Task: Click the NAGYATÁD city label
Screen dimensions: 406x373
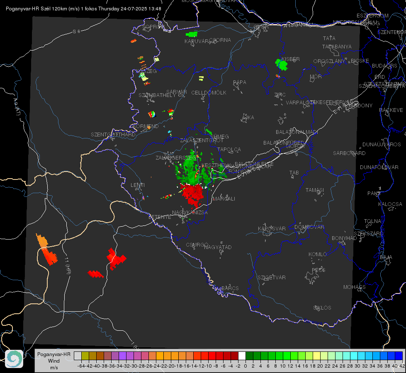Action: (218, 247)
